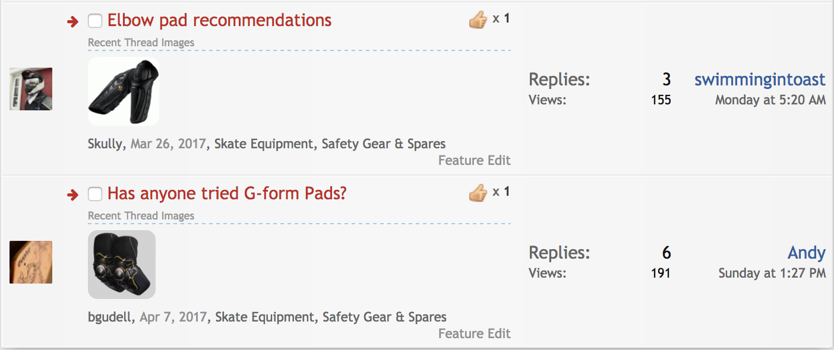The width and height of the screenshot is (834, 350).
Task: Open the Elbow pad recommendations thread
Action: (x=219, y=21)
